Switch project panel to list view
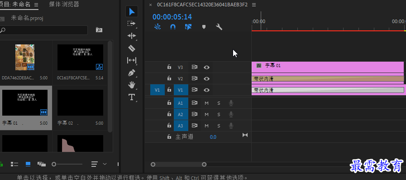 (x=14, y=164)
